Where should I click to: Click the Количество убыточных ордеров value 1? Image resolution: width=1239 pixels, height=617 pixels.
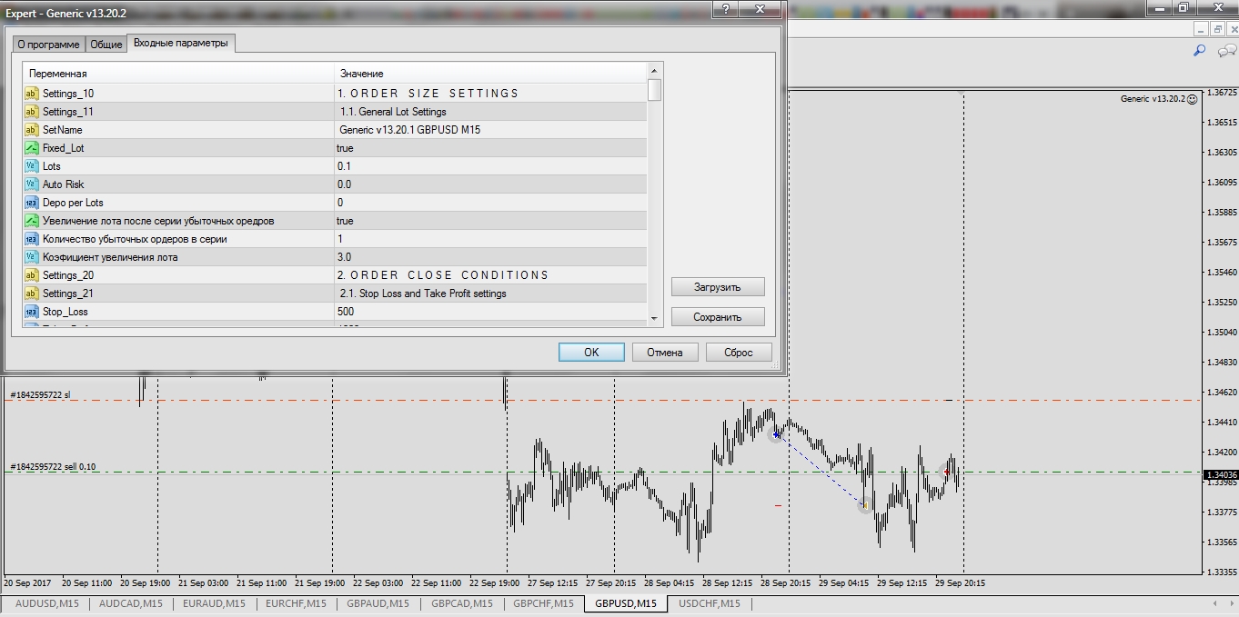pos(490,239)
